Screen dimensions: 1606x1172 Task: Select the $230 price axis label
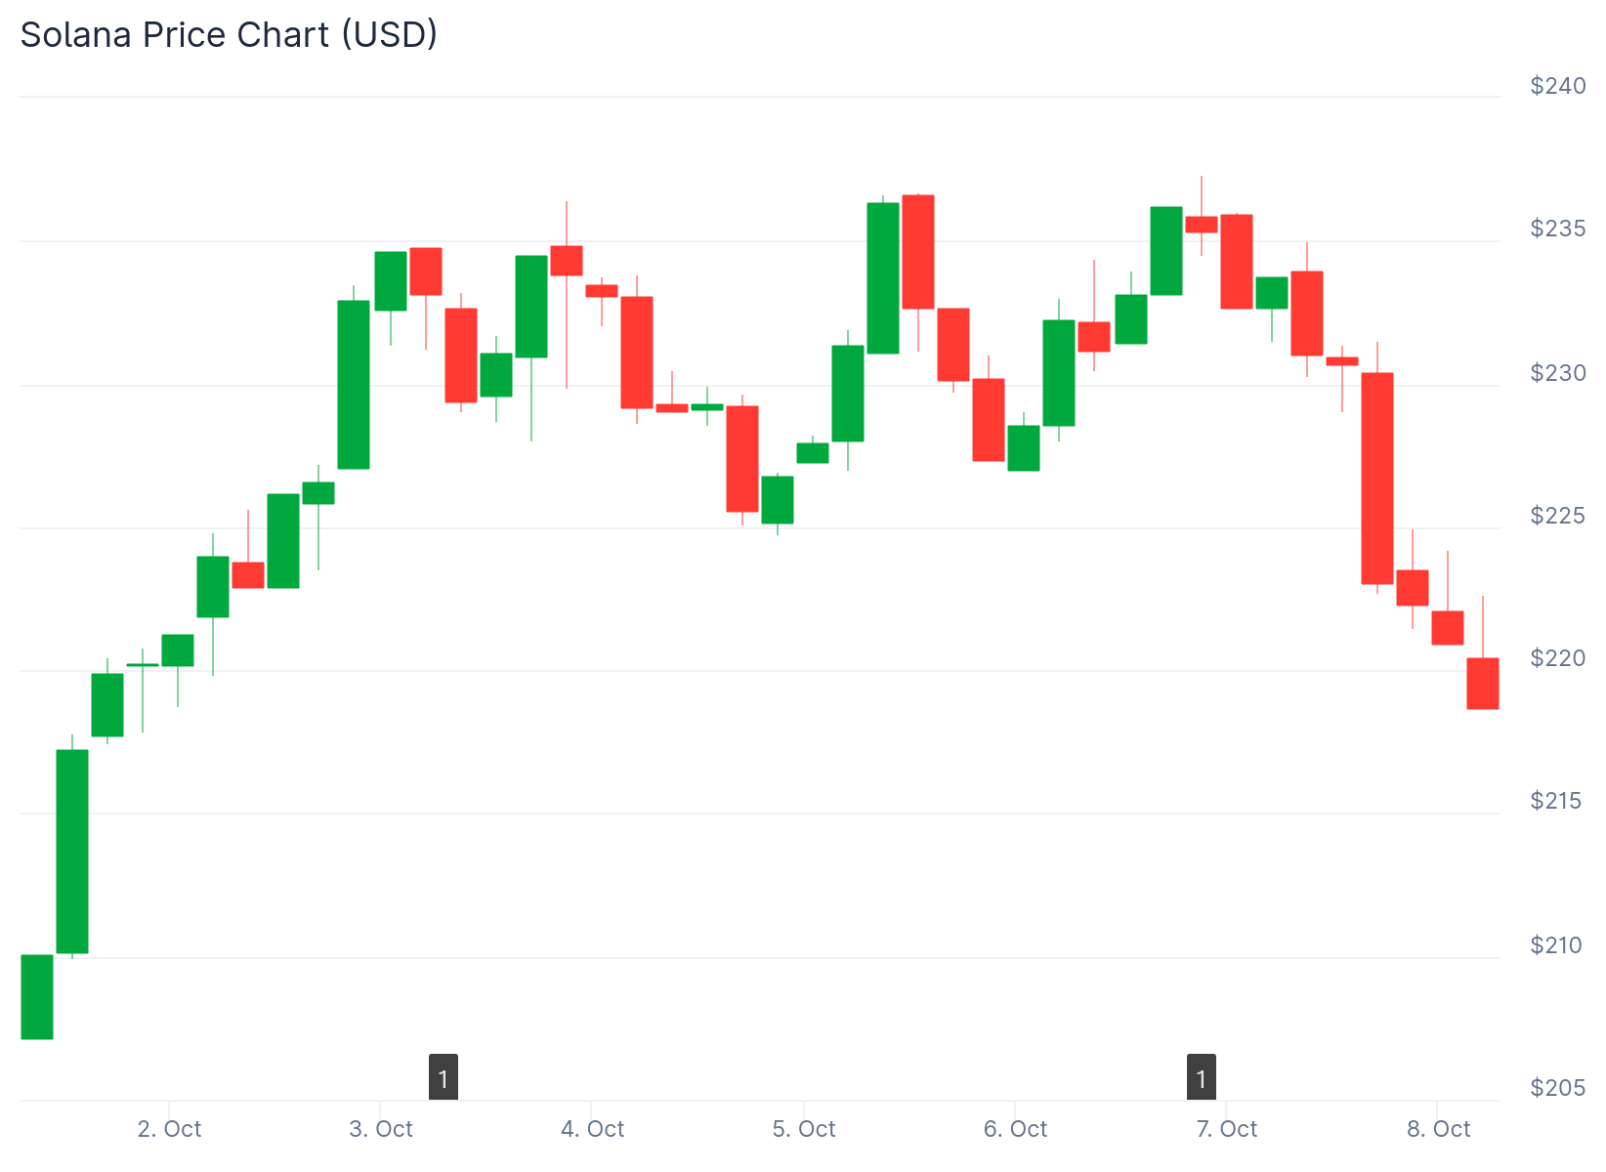[x=1558, y=372]
